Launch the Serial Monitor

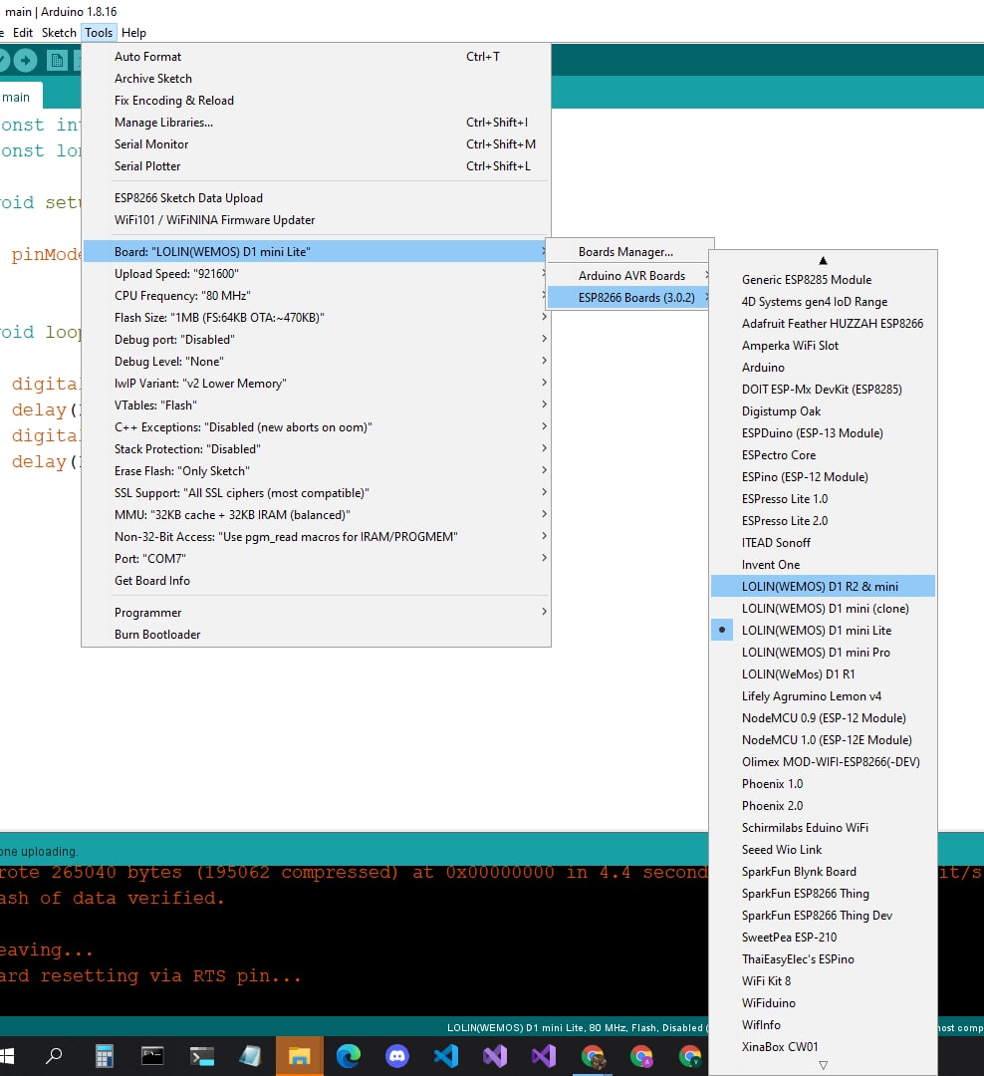point(317,144)
